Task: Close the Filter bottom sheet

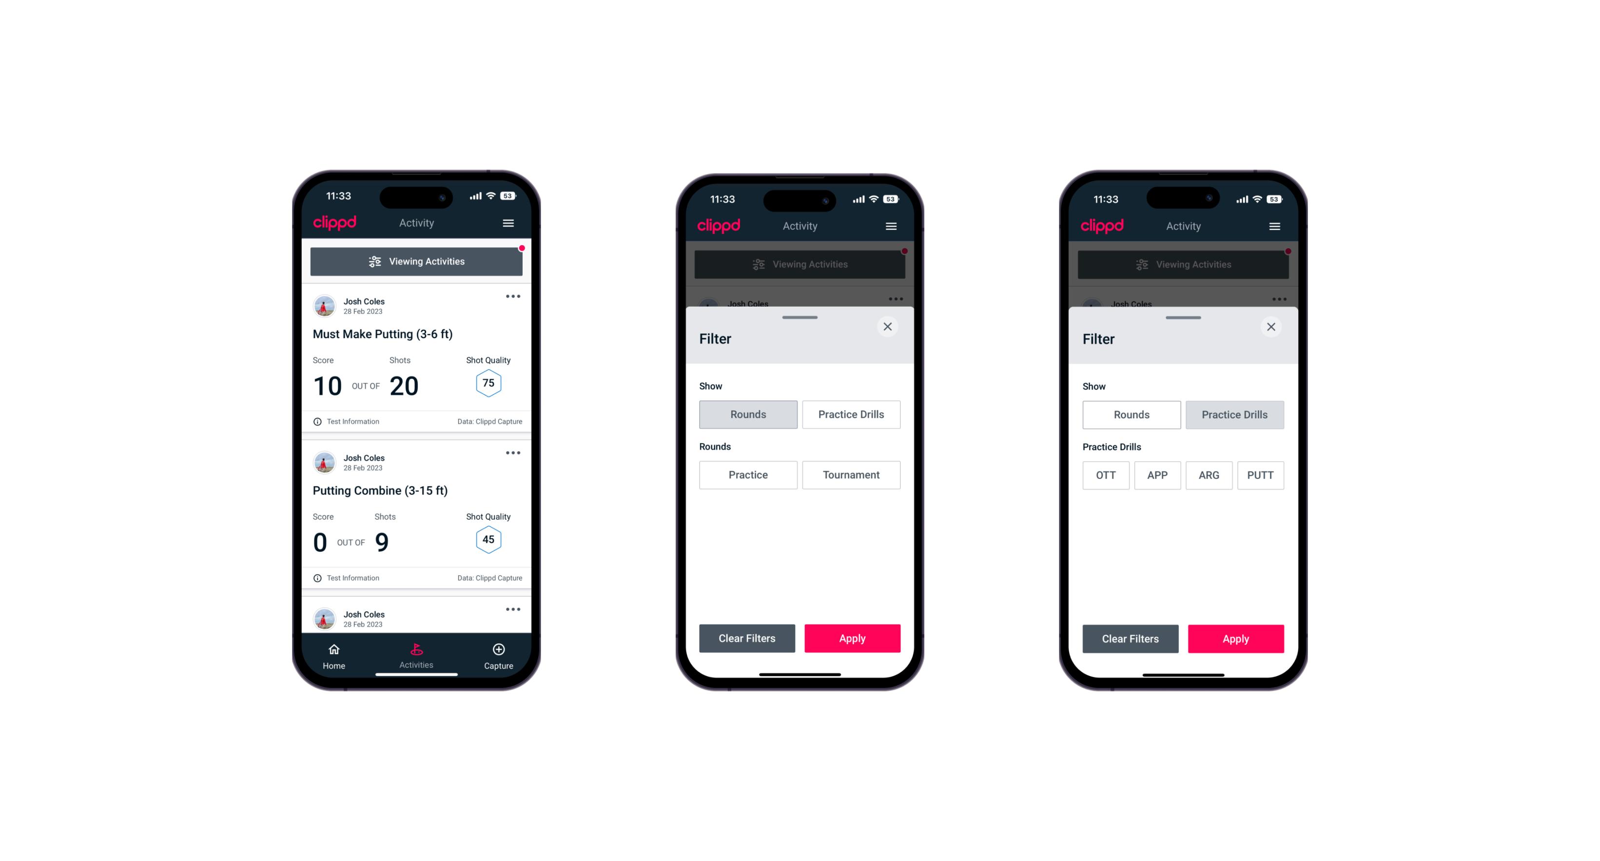Action: tap(889, 327)
